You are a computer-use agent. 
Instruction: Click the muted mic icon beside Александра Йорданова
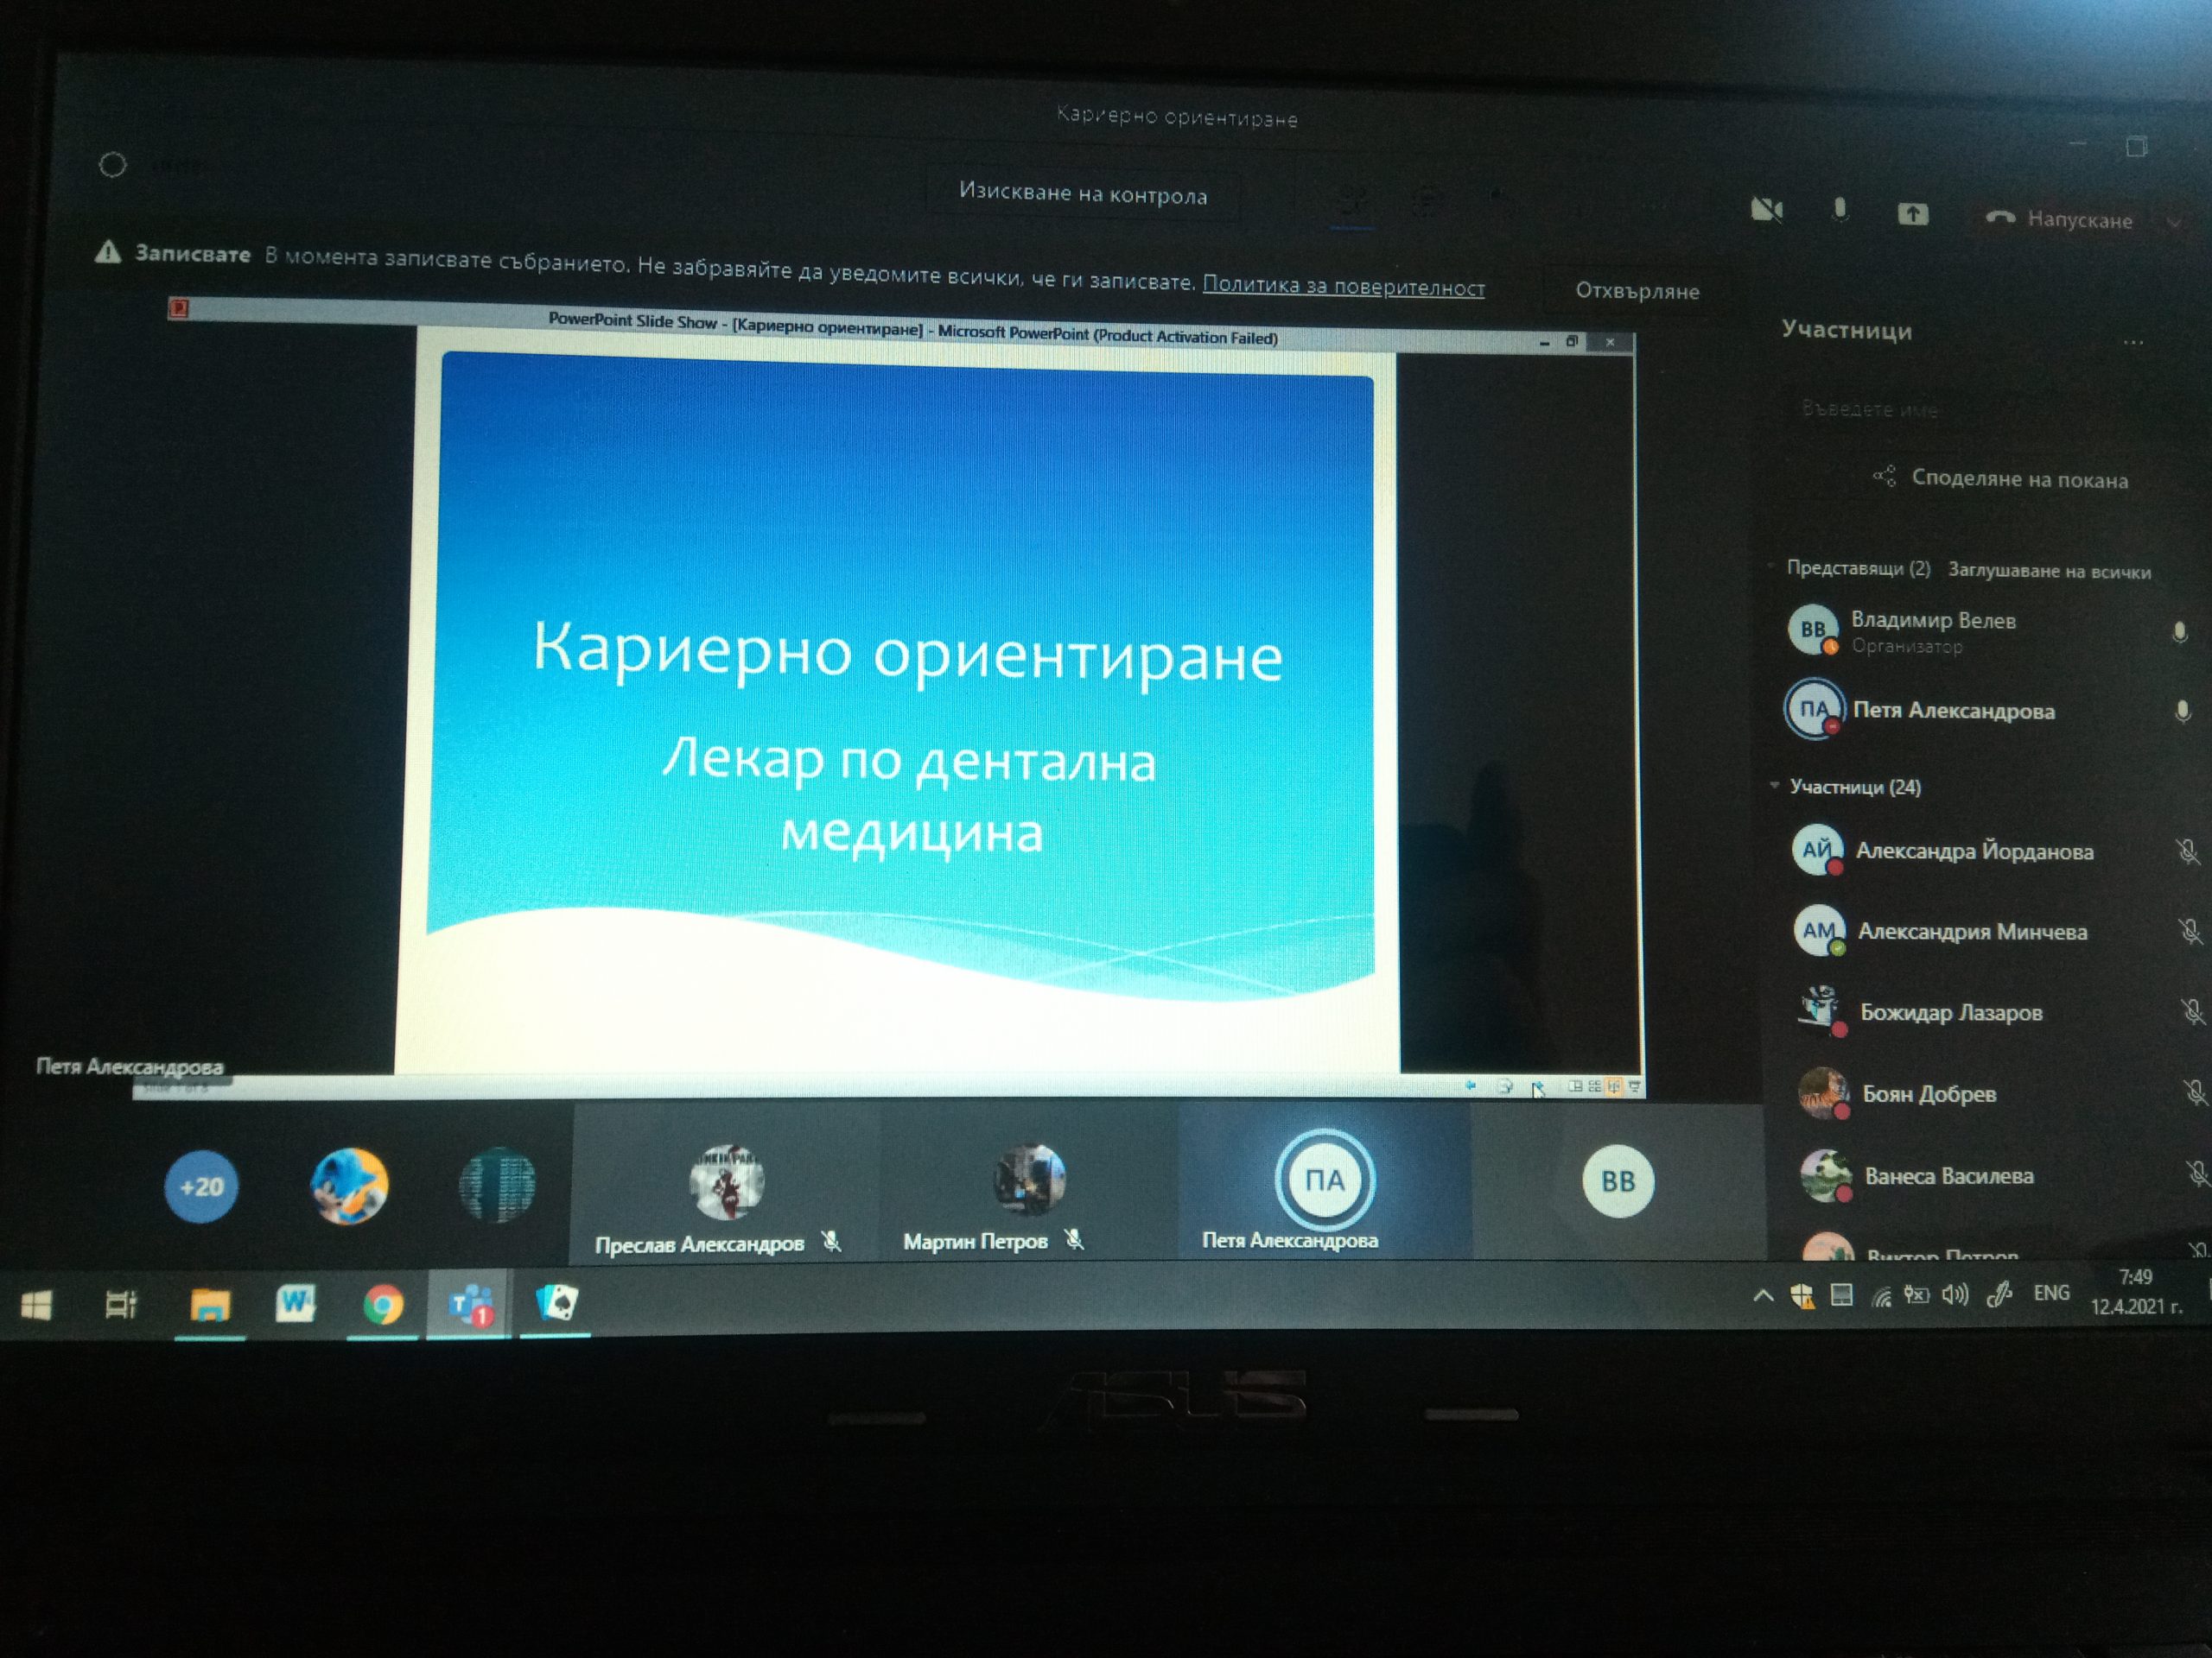(2187, 851)
